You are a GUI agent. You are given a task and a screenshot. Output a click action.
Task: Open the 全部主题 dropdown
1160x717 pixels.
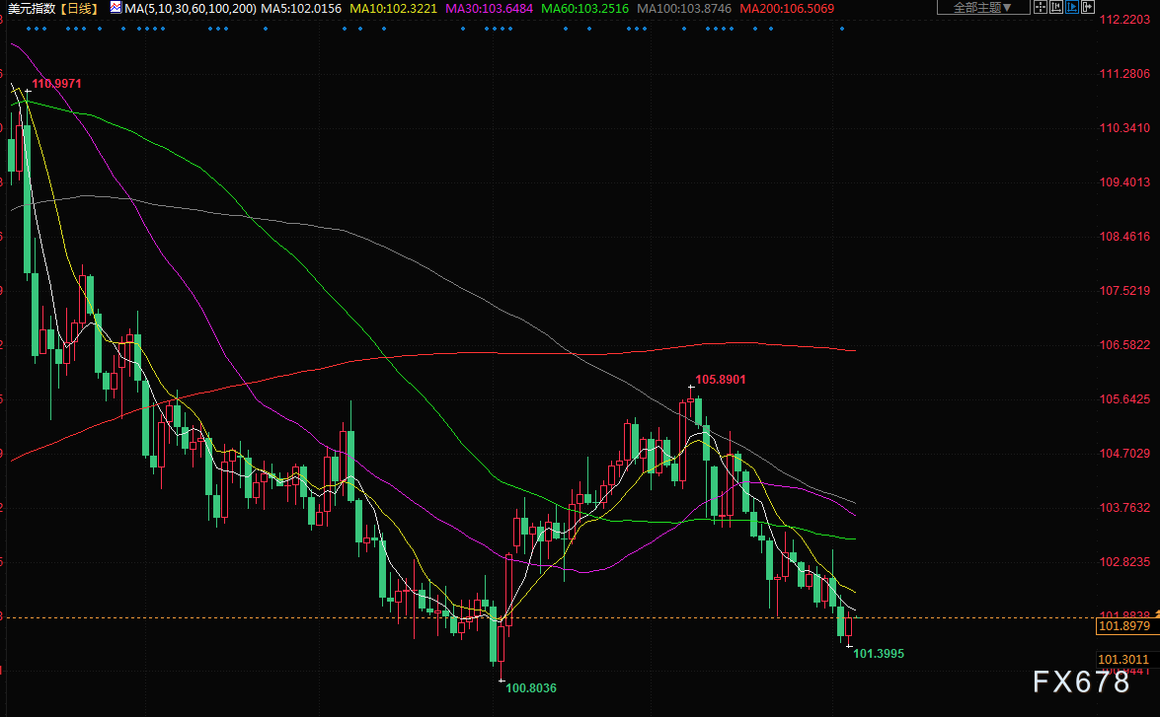pyautogui.click(x=983, y=7)
